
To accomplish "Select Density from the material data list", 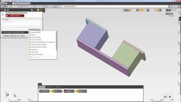I will point(33,35).
